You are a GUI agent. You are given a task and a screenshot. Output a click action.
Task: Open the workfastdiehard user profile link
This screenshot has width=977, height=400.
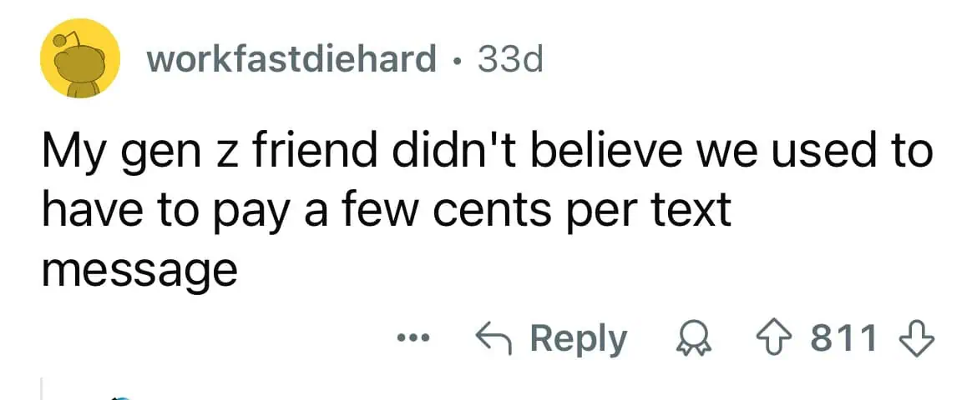[x=291, y=59]
